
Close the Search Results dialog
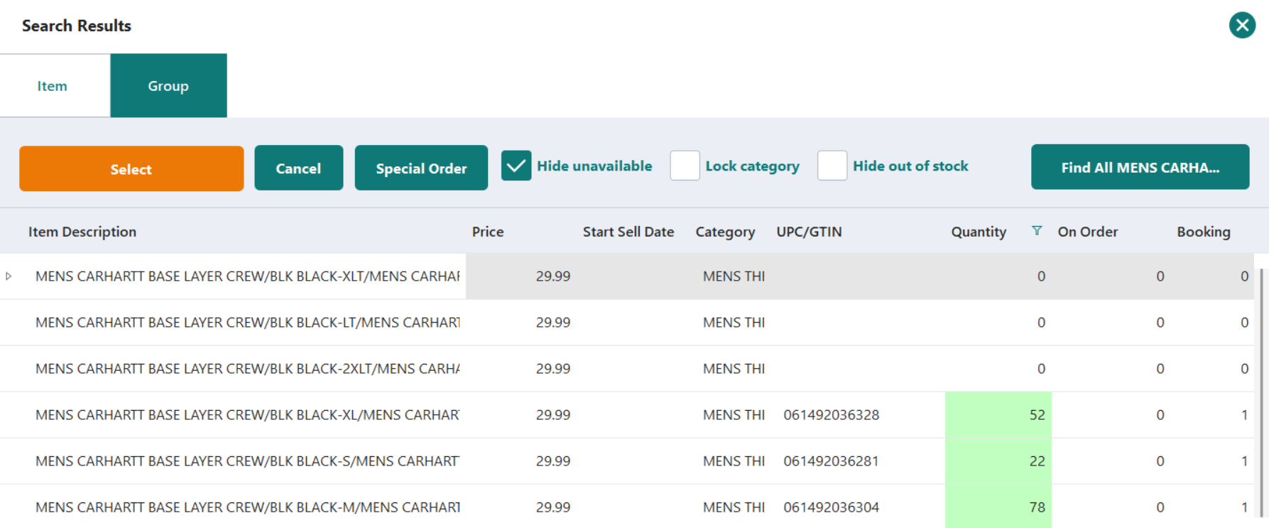coord(1242,26)
